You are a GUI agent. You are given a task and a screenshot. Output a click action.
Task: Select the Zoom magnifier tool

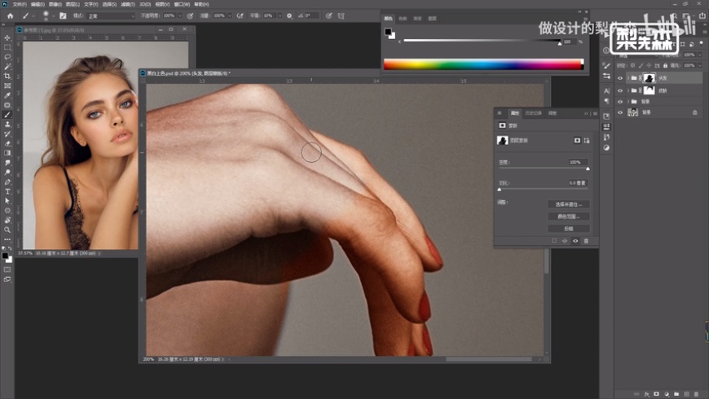click(7, 230)
